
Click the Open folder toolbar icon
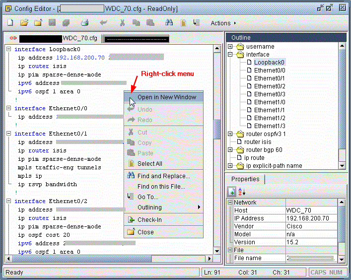[x=24, y=23]
